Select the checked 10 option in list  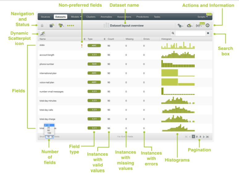(x=49, y=125)
